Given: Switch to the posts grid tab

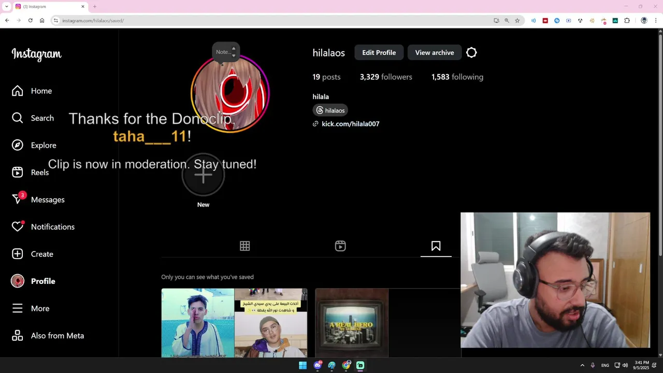Looking at the screenshot, I should pyautogui.click(x=245, y=246).
